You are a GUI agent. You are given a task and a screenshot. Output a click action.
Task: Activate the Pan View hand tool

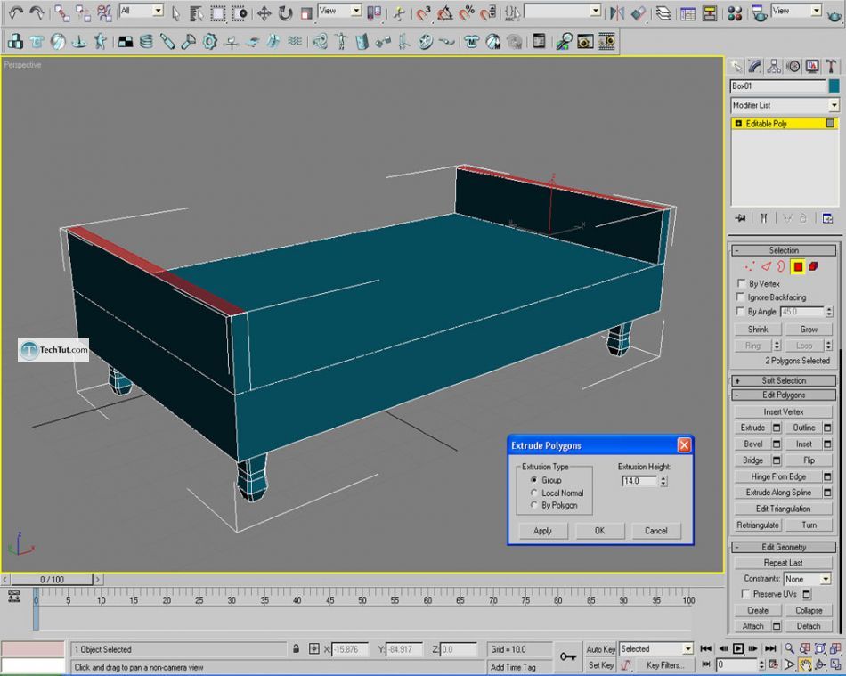point(805,664)
